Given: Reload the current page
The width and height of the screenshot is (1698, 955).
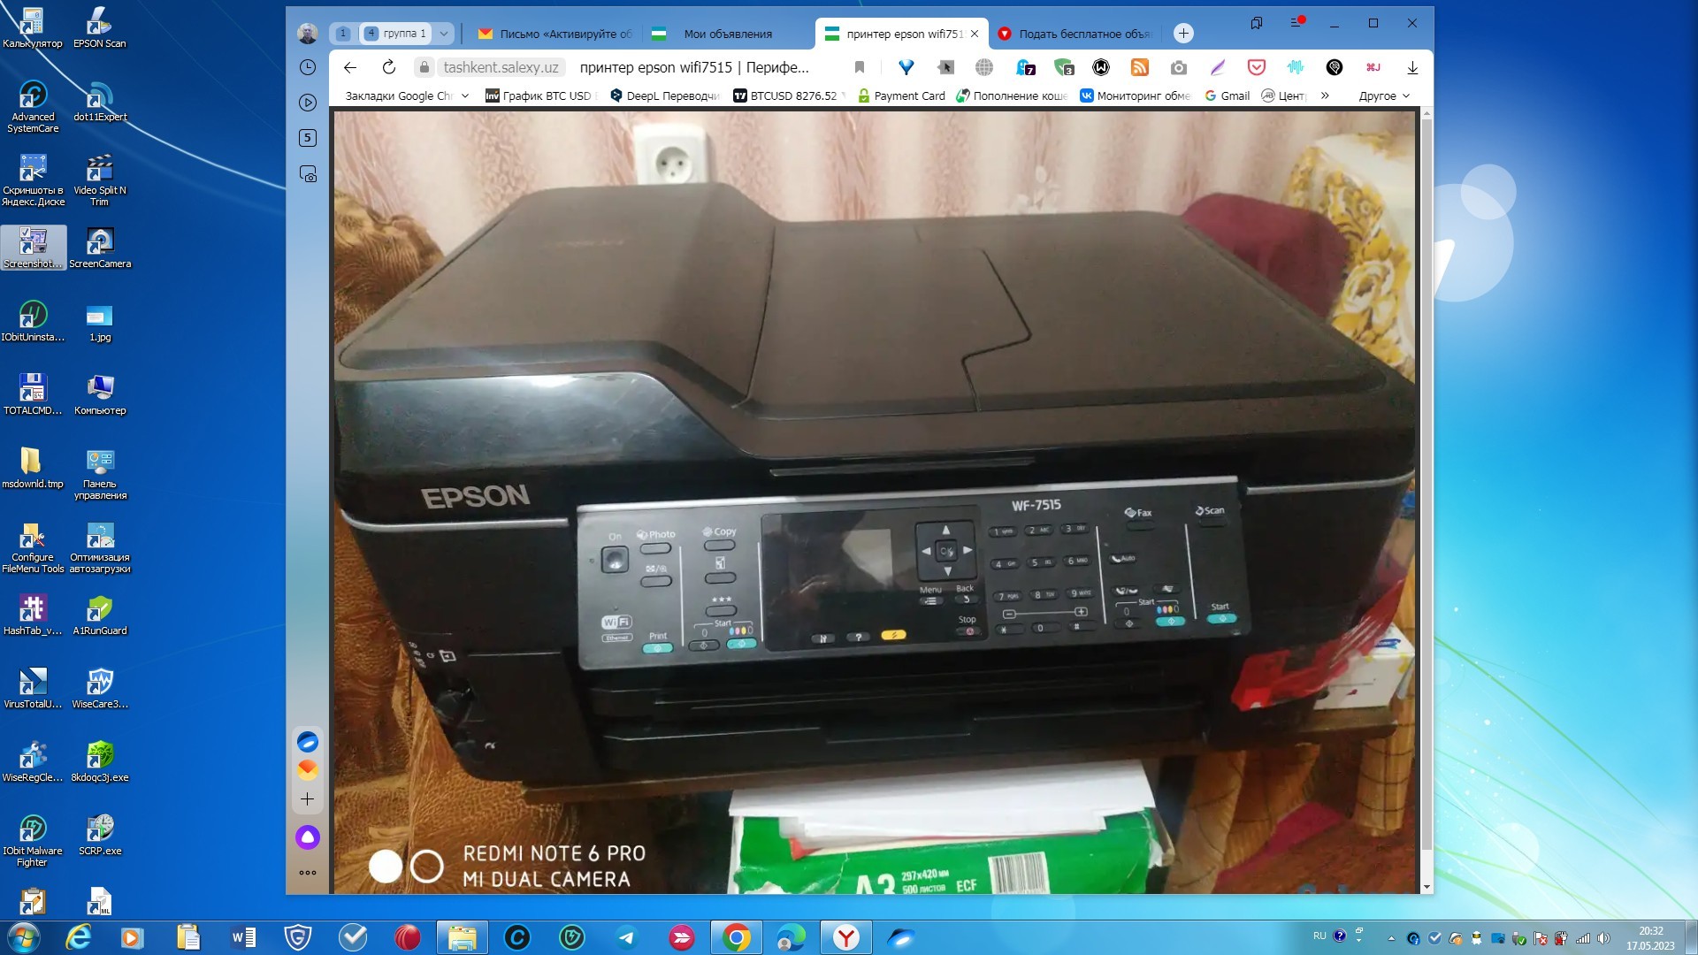Looking at the screenshot, I should (x=389, y=67).
